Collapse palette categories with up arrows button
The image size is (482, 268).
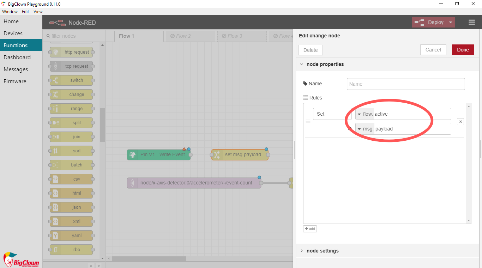tap(91, 266)
